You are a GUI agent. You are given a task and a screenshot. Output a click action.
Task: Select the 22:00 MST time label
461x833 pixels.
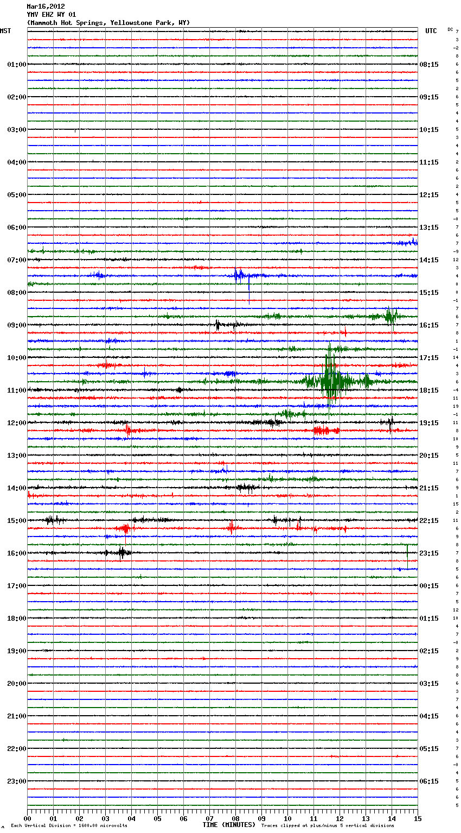tap(16, 749)
